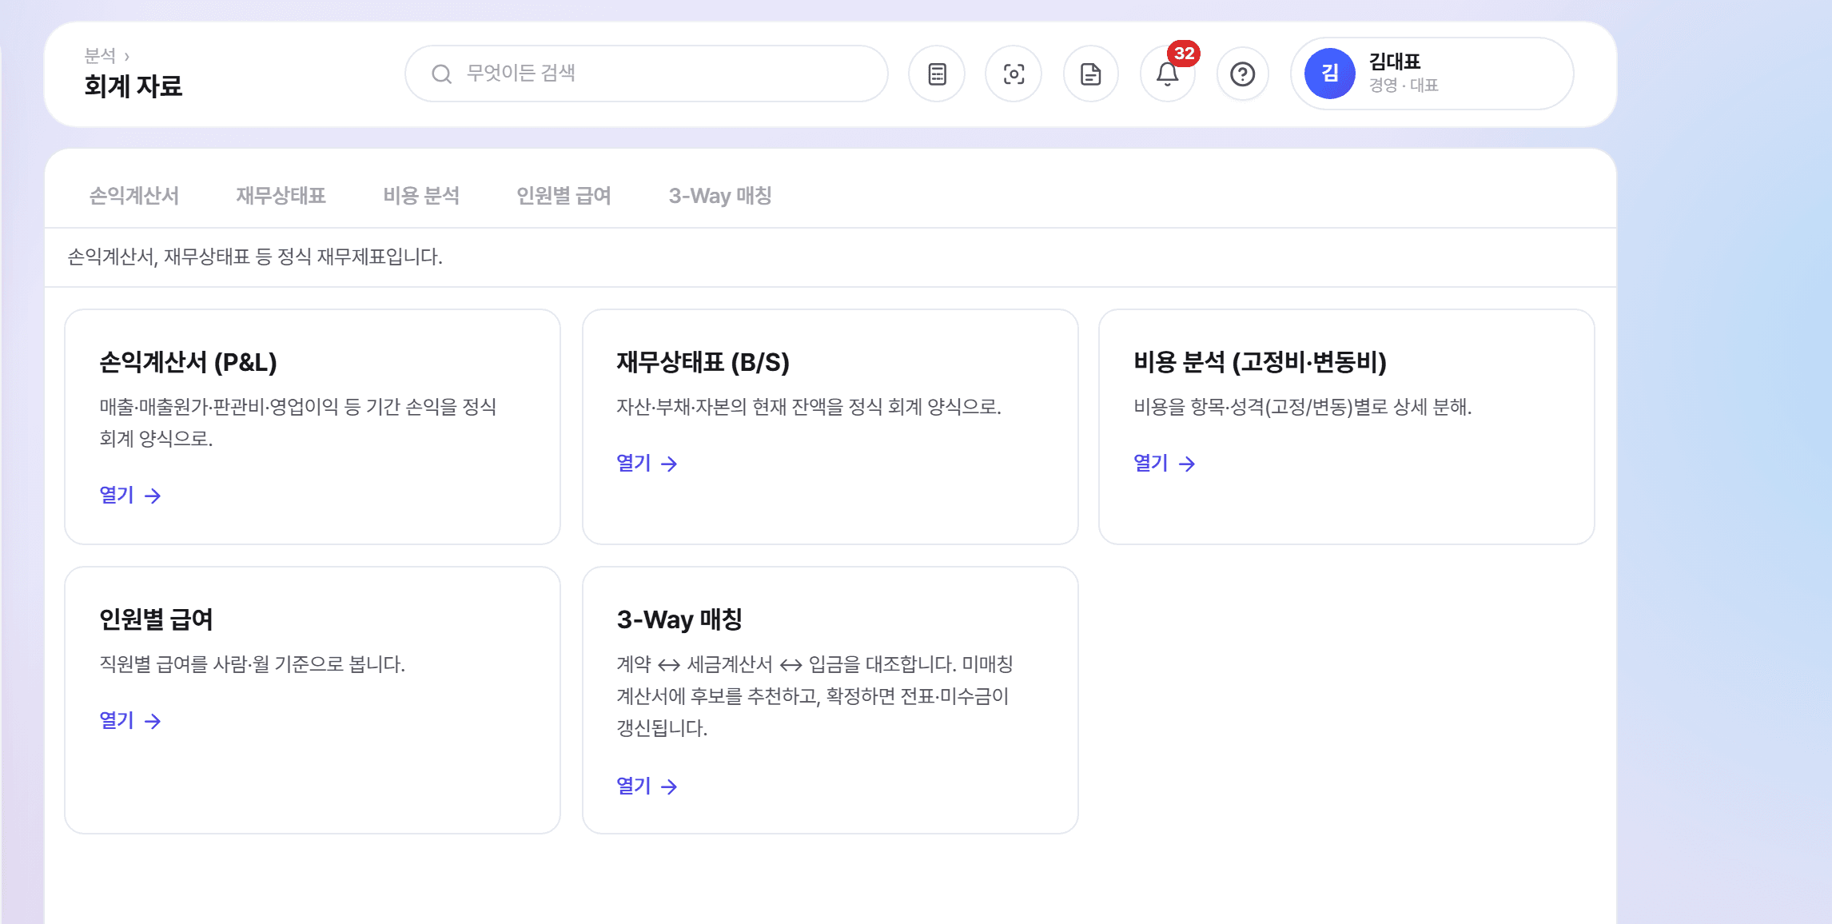Click 열기 link in 비용 분석 card
Image resolution: width=1832 pixels, height=924 pixels.
tap(1165, 464)
